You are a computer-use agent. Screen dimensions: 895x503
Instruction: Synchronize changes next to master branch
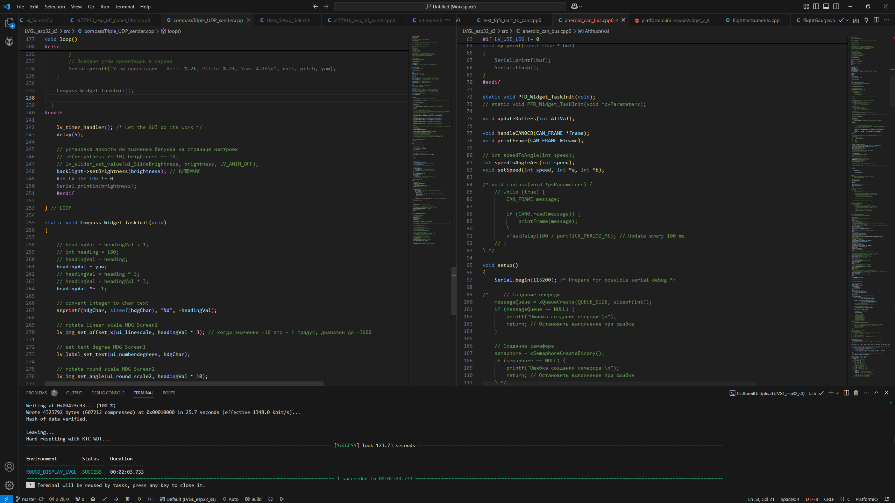[x=41, y=499]
